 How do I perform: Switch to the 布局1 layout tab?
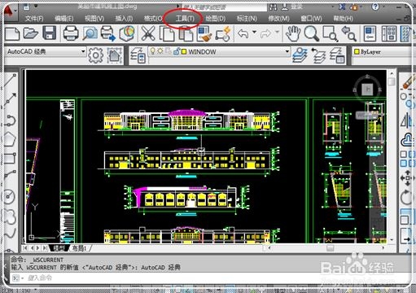click(79, 248)
